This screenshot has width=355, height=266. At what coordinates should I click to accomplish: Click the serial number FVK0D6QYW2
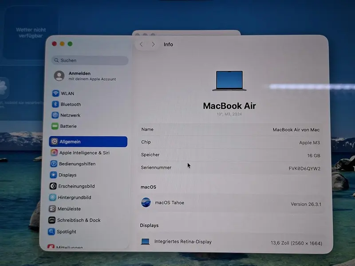click(x=304, y=168)
